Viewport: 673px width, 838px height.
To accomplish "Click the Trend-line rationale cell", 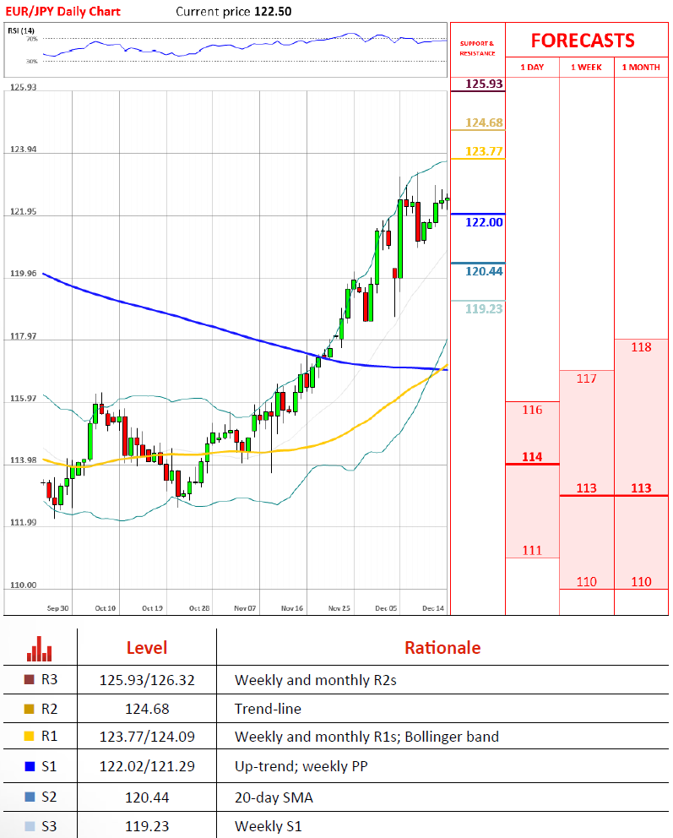I will click(269, 710).
